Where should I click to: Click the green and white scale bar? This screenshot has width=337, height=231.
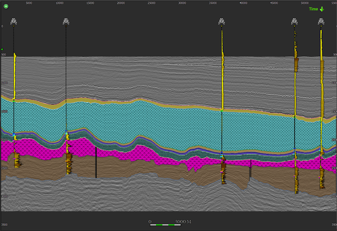pyautogui.click(x=165, y=225)
